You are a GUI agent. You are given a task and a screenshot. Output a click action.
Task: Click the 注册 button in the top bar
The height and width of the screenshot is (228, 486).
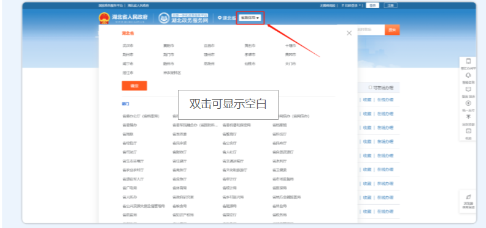[x=390, y=6]
